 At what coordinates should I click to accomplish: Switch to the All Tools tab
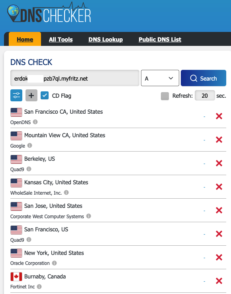[61, 39]
